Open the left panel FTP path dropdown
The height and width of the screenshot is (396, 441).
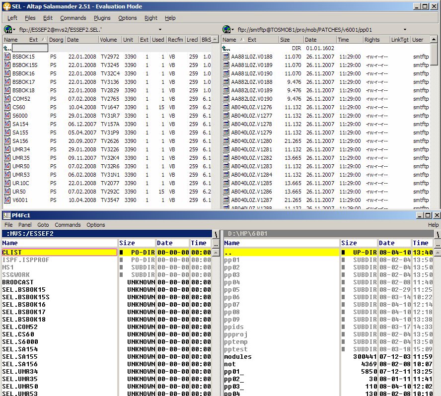point(160,29)
